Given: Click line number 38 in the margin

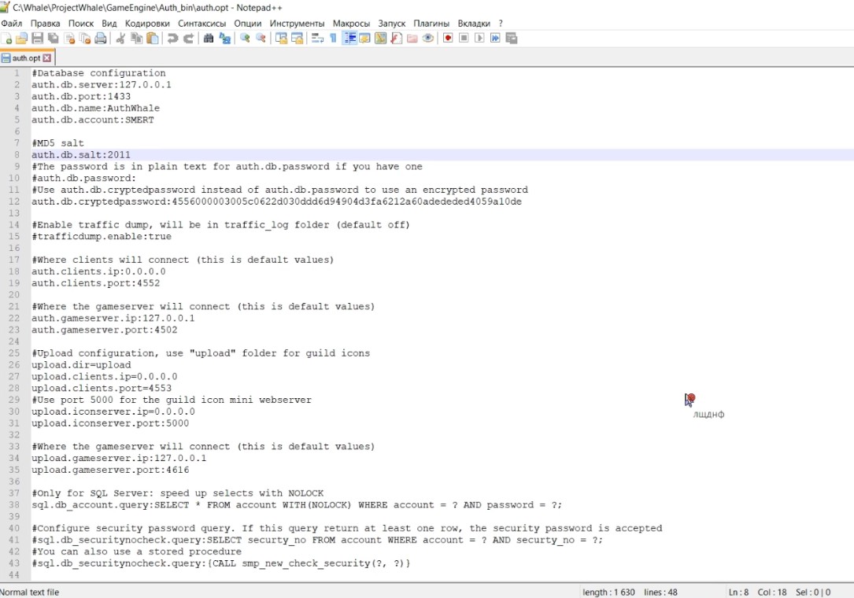Looking at the screenshot, I should [x=13, y=505].
